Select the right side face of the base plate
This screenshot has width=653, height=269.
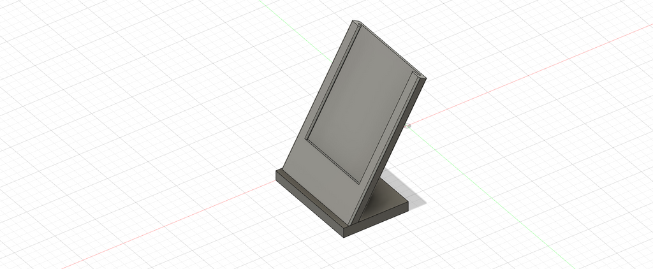point(376,220)
